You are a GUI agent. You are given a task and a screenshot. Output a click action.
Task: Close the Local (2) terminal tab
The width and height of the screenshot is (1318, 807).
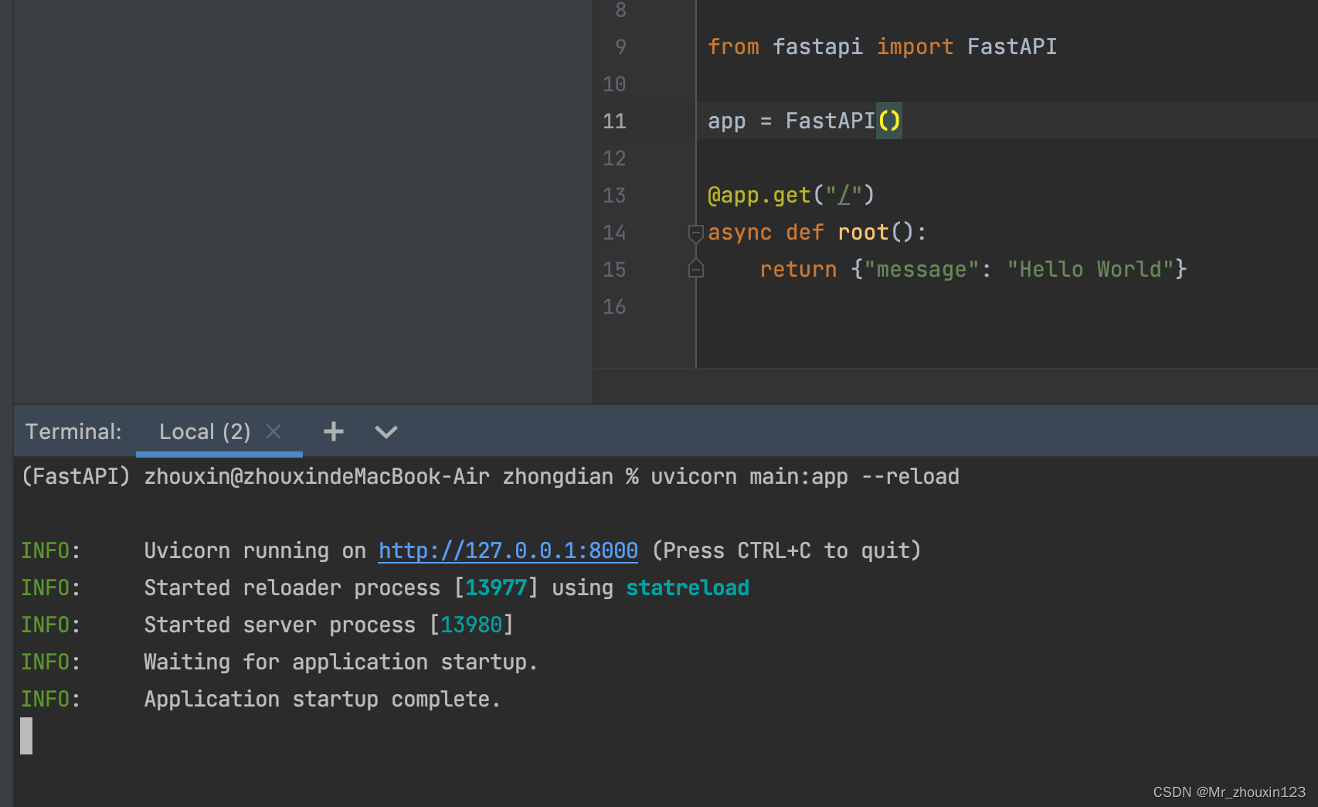(273, 431)
